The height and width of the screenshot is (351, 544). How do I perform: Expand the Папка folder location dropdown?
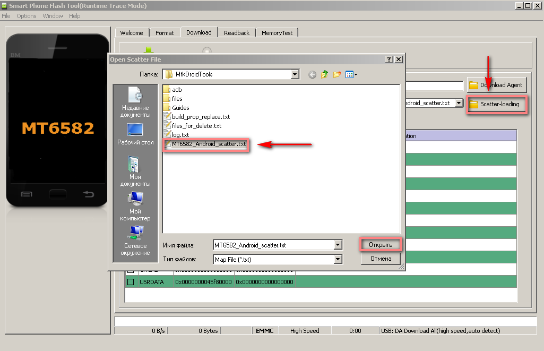(295, 75)
